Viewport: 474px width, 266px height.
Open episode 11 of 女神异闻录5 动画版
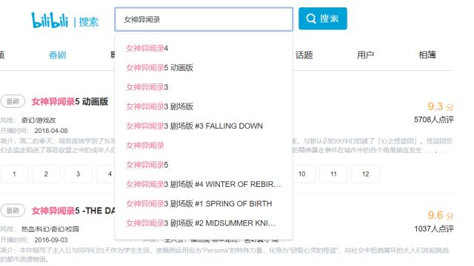333,174
